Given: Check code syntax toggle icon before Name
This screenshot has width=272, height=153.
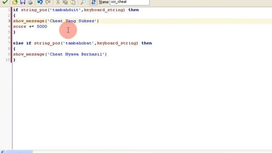Looking at the screenshot, I should pyautogui.click(x=93, y=2).
